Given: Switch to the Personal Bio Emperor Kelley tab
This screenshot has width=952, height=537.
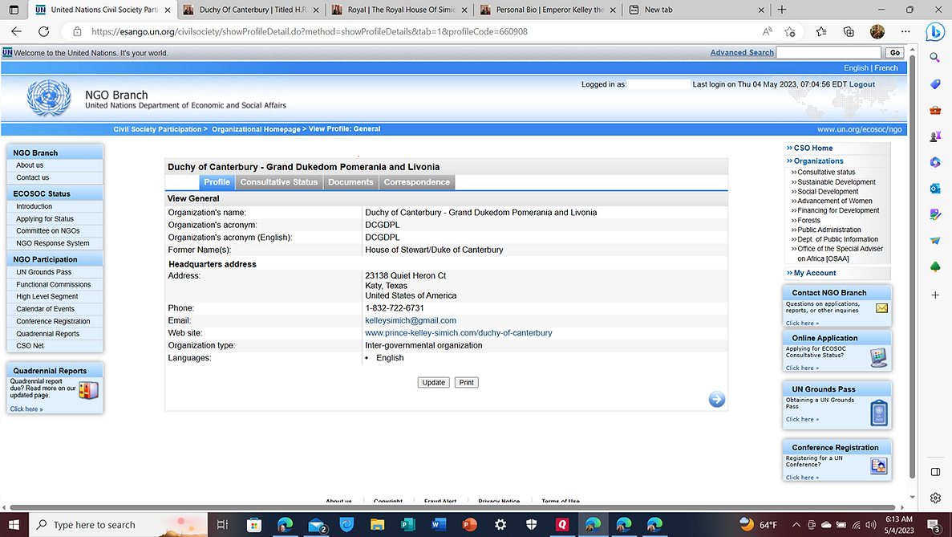Looking at the screenshot, I should [x=549, y=10].
